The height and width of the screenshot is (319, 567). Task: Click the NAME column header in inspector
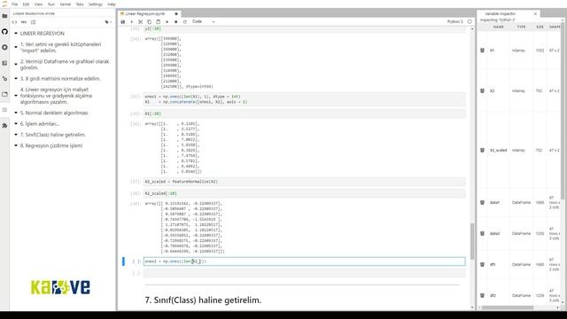(x=498, y=27)
